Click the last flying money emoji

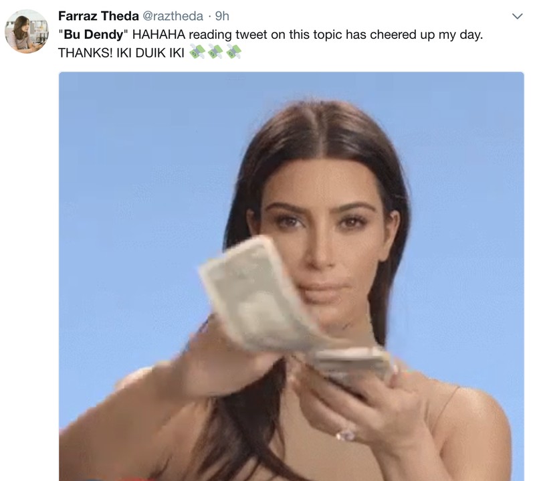pyautogui.click(x=233, y=52)
